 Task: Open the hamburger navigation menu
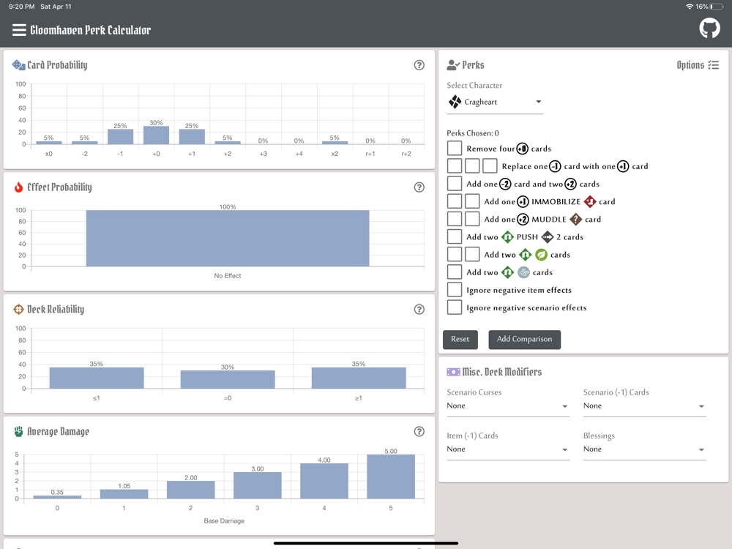19,30
